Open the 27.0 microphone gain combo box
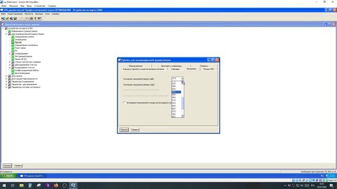 click(177, 79)
